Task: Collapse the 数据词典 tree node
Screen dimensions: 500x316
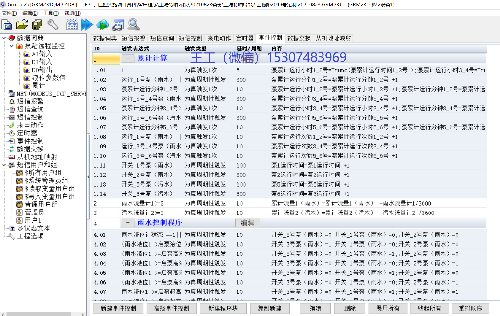Action: click(x=4, y=38)
